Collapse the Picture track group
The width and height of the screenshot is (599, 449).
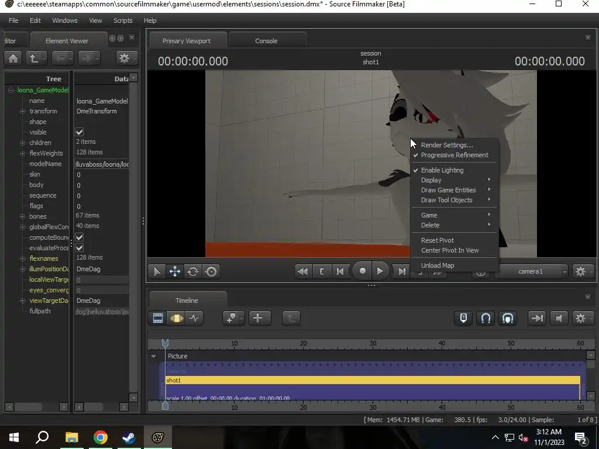(154, 356)
